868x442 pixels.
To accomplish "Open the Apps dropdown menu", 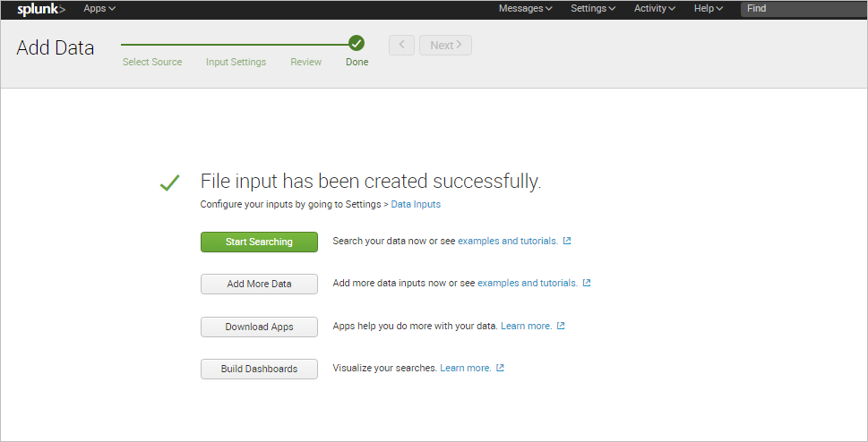I will tap(99, 9).
